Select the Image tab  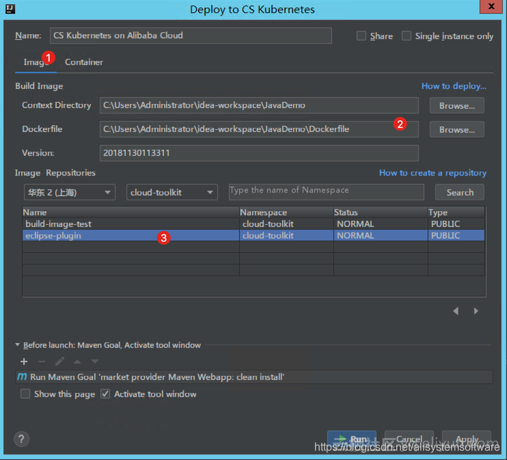click(36, 62)
